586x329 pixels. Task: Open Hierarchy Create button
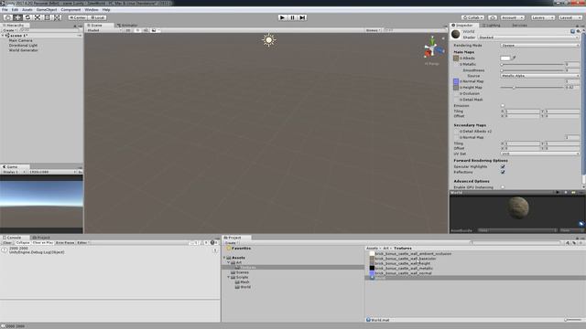(9, 30)
